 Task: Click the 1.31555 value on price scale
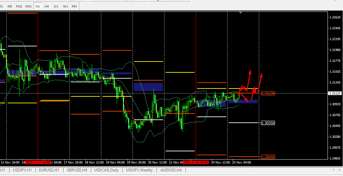pos(335,72)
